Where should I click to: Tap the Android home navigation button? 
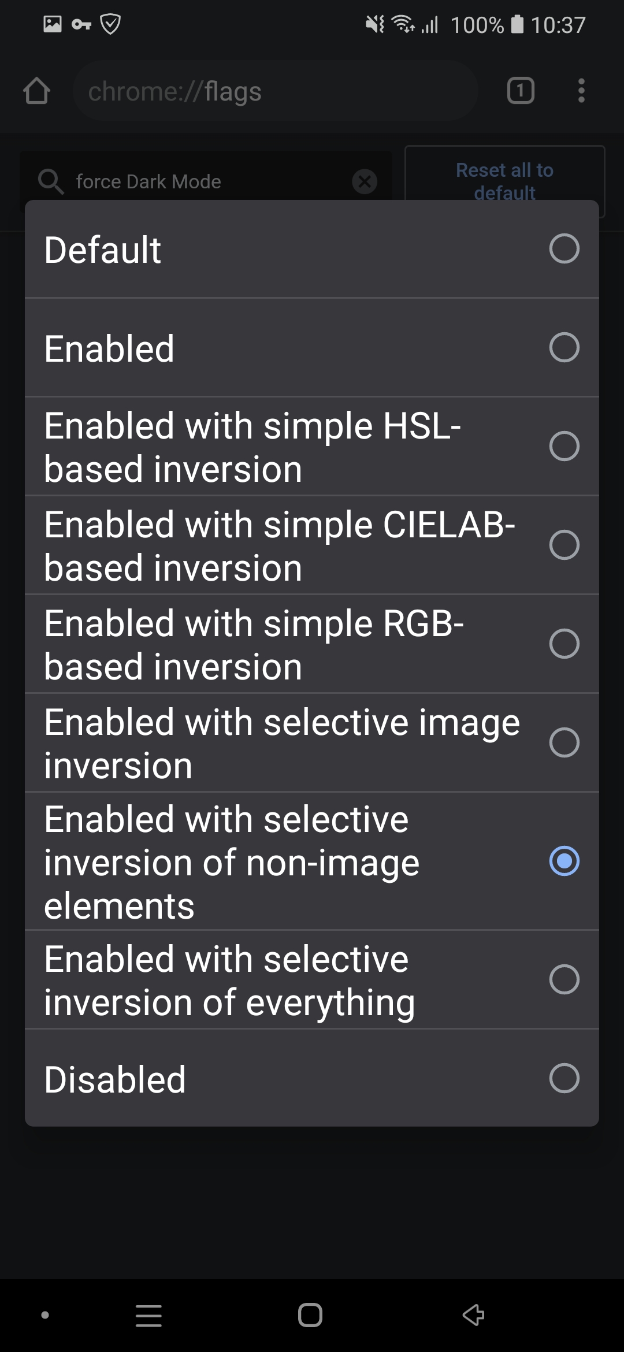pos(310,1315)
